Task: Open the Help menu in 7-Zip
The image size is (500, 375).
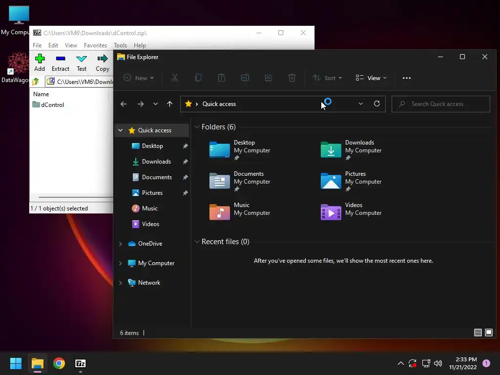Action: (x=140, y=45)
